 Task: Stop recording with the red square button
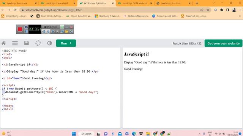[20, 29]
